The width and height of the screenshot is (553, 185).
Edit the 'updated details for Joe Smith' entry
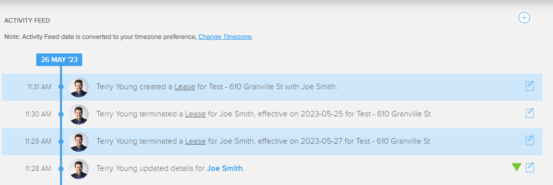point(530,167)
